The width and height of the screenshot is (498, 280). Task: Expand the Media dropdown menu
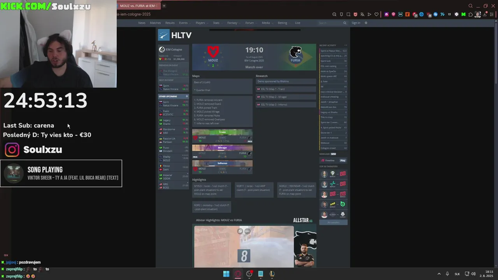click(x=267, y=23)
